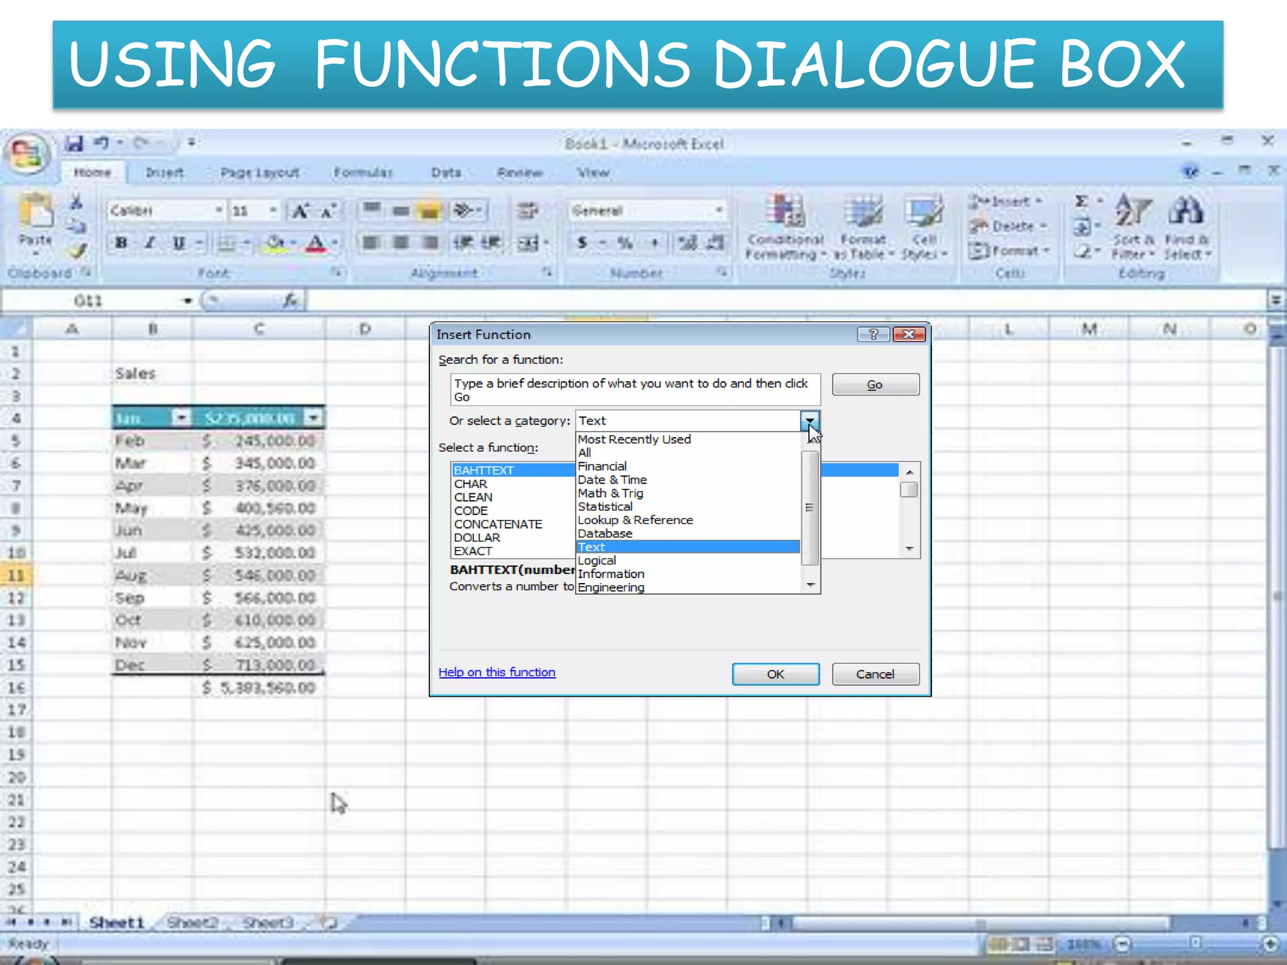
Task: Click the OK button in Insert Function
Action: (x=775, y=674)
